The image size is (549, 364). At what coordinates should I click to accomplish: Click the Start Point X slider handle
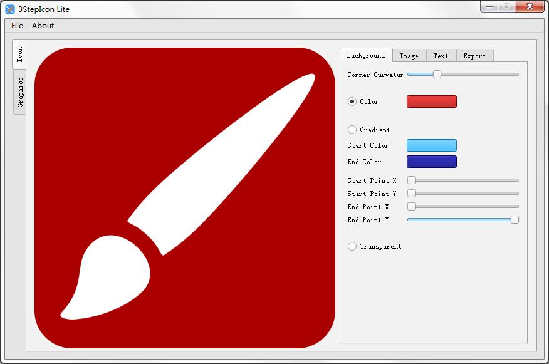click(x=411, y=180)
